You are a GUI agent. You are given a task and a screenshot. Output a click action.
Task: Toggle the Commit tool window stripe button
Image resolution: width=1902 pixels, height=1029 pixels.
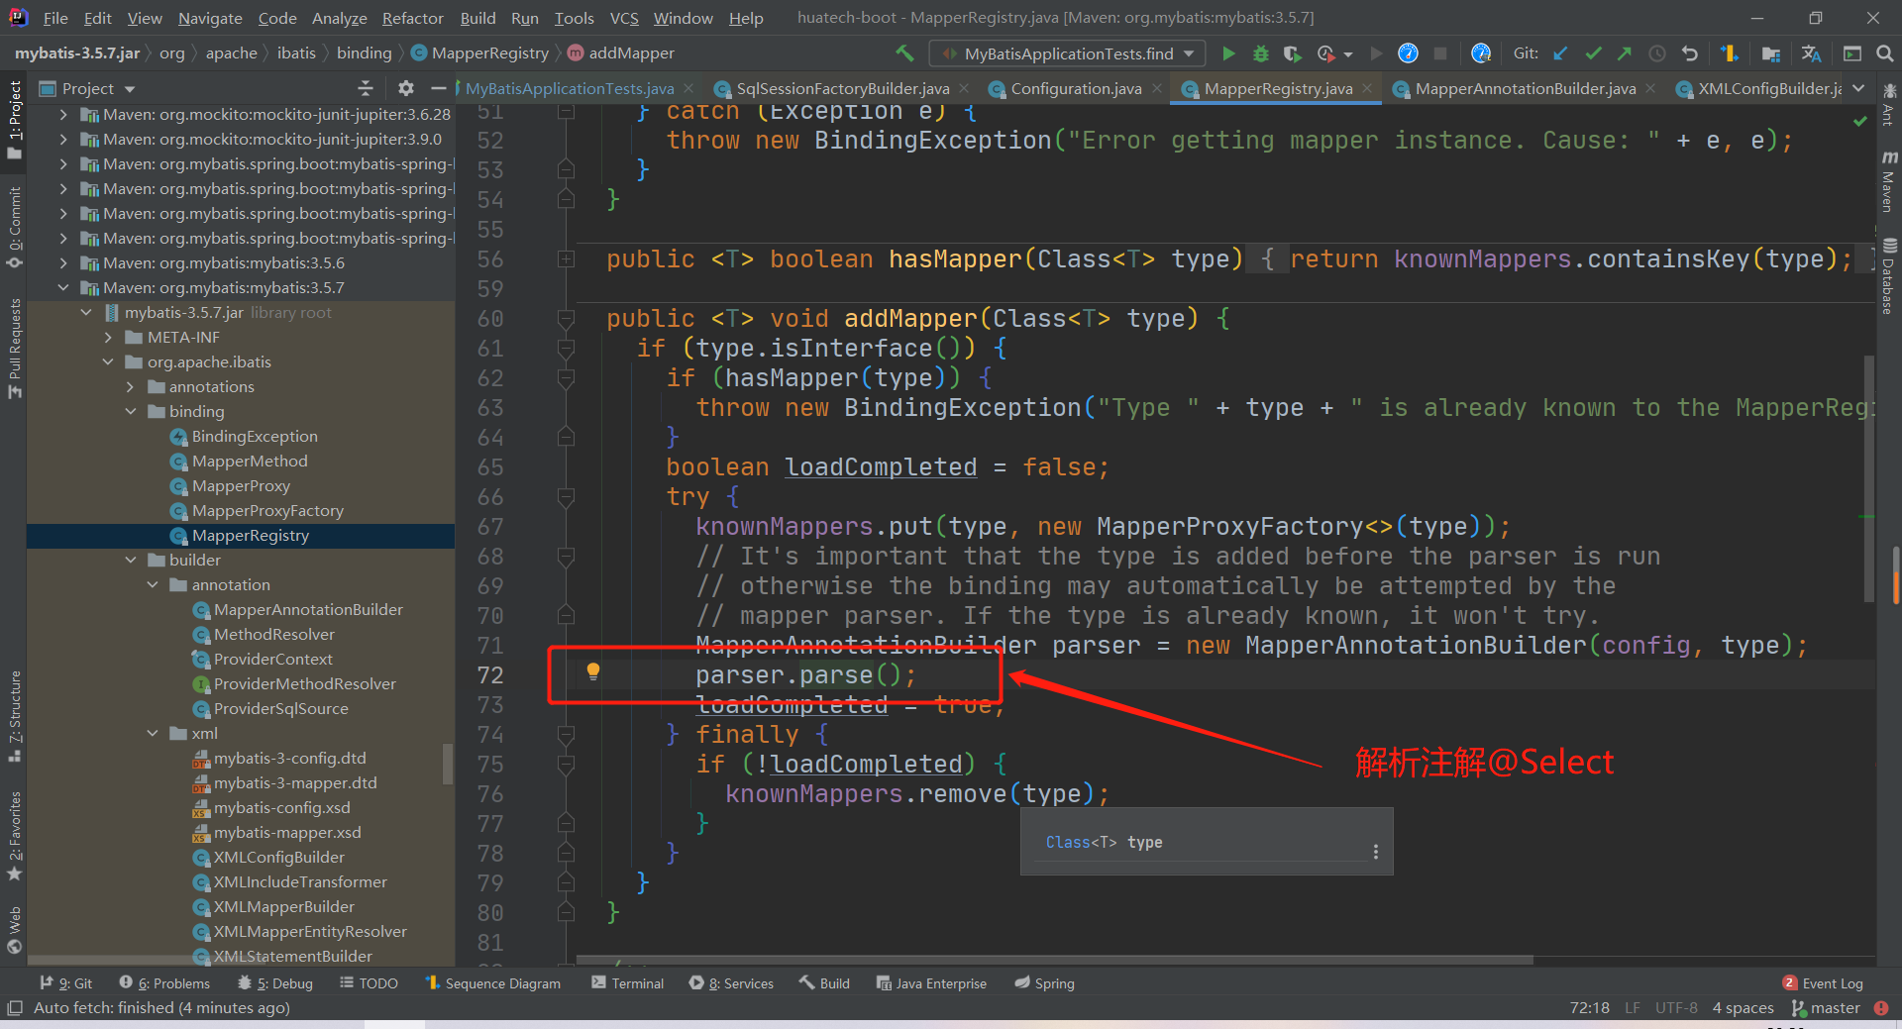pos(14,228)
